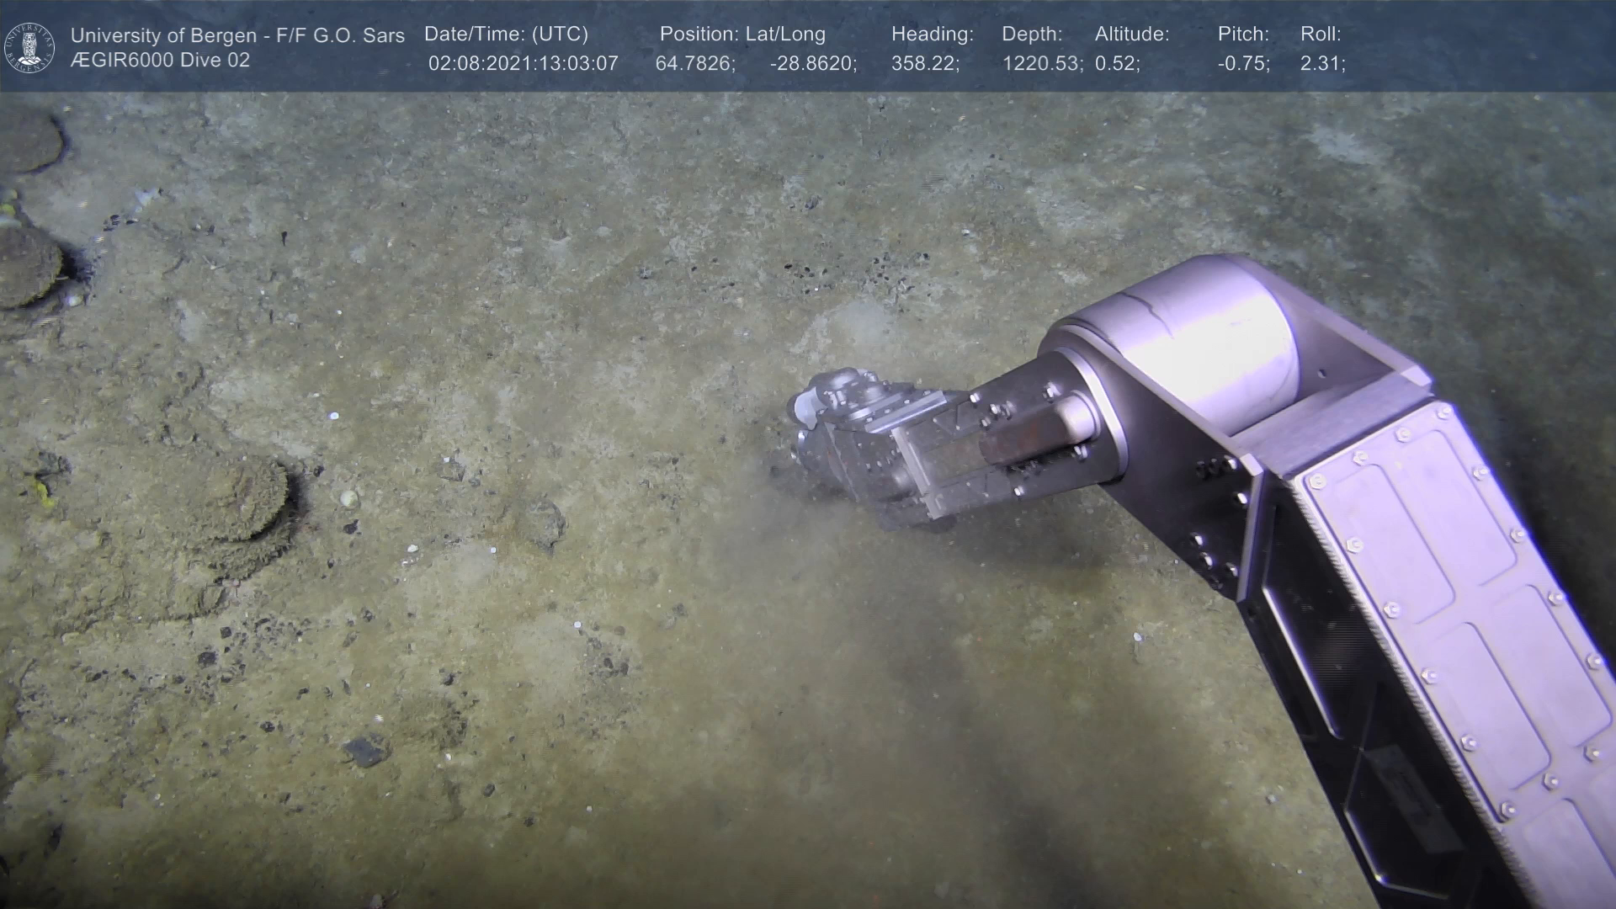Screen dimensions: 1616x909
Task: Click the altitude value 0.52
Action: coord(1117,64)
